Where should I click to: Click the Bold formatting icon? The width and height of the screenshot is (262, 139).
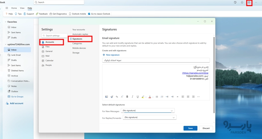click(x=127, y=97)
